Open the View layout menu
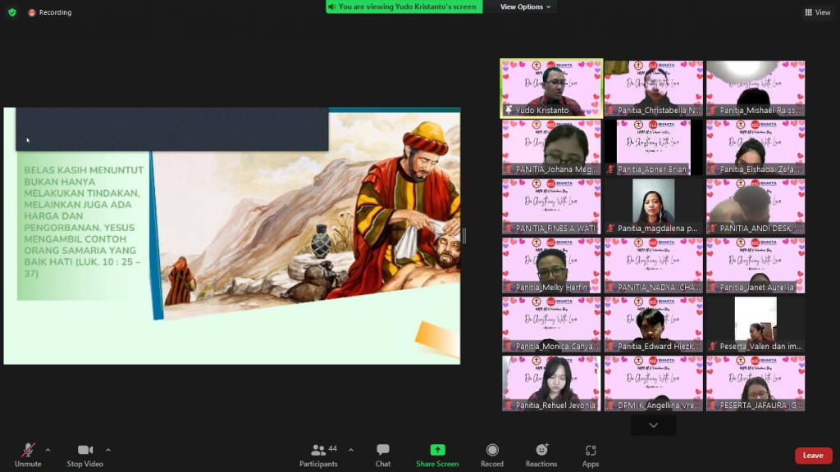Screen dimensions: 840x472 (818, 12)
